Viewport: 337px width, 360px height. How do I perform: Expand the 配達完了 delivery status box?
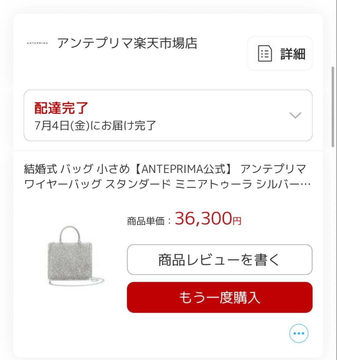coord(168,115)
